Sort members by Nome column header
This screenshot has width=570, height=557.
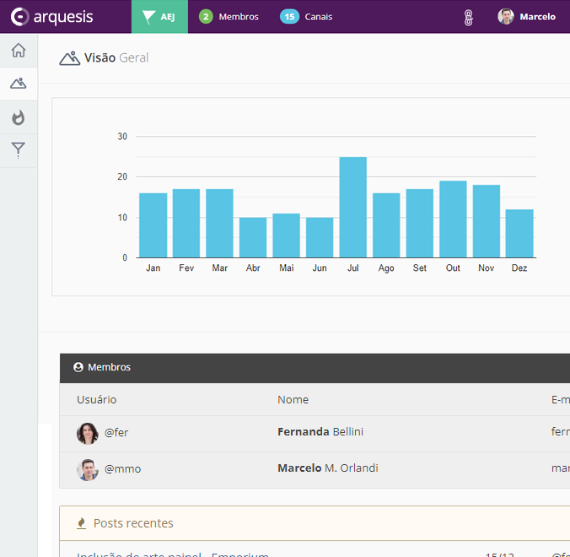293,399
